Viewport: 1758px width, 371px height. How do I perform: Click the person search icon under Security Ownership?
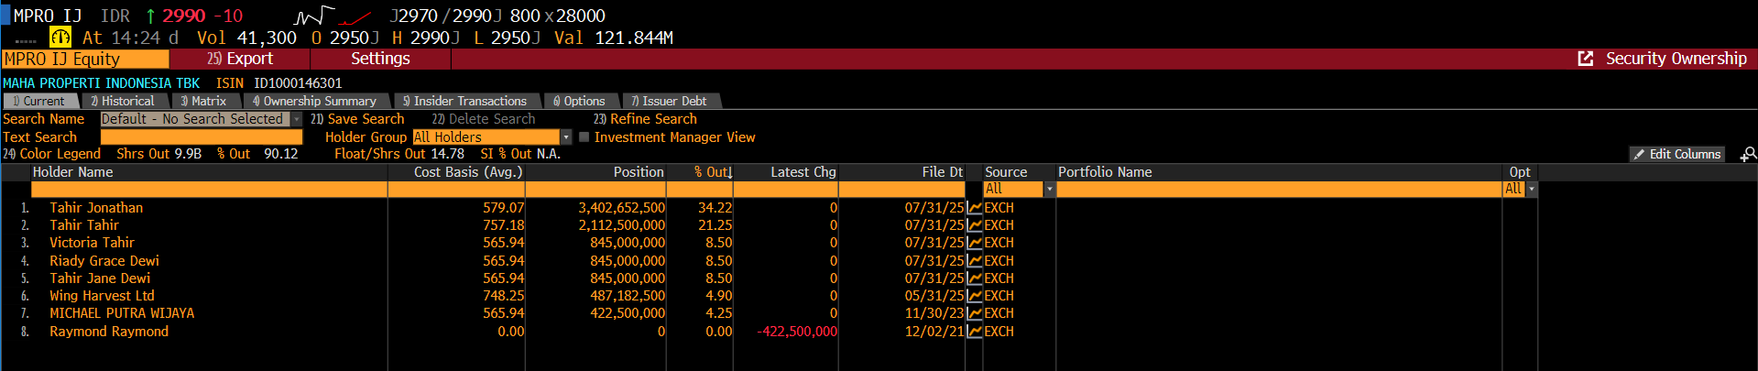(1749, 154)
